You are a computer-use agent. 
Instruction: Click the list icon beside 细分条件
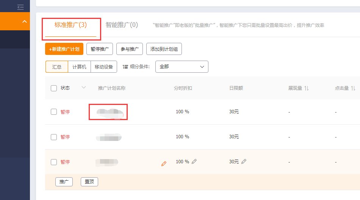[125, 67]
